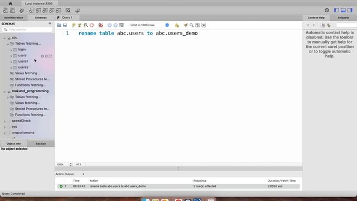
Task: Select the rename table row in Action Output
Action: [x=178, y=186]
